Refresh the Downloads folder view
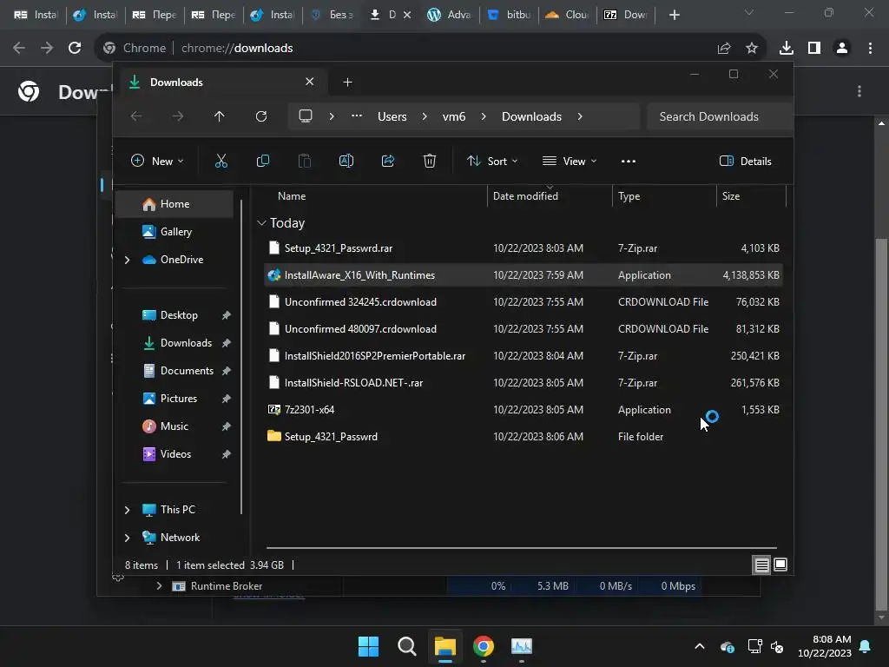This screenshot has height=667, width=889. [x=260, y=116]
